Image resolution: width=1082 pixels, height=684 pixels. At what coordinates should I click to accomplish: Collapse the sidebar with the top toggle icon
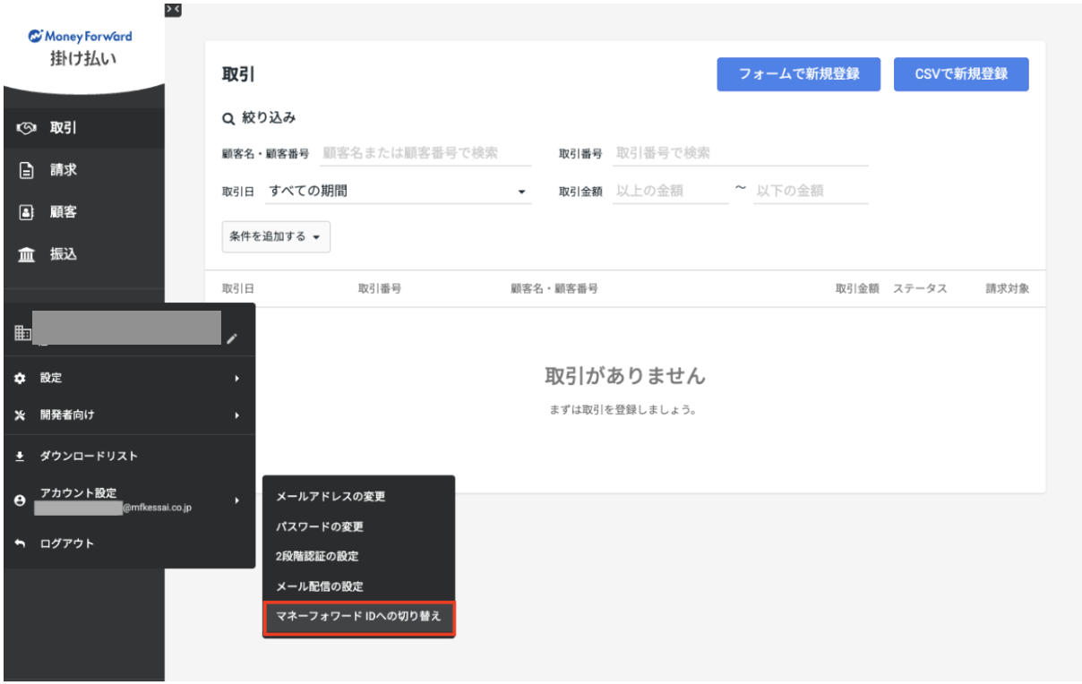(174, 9)
